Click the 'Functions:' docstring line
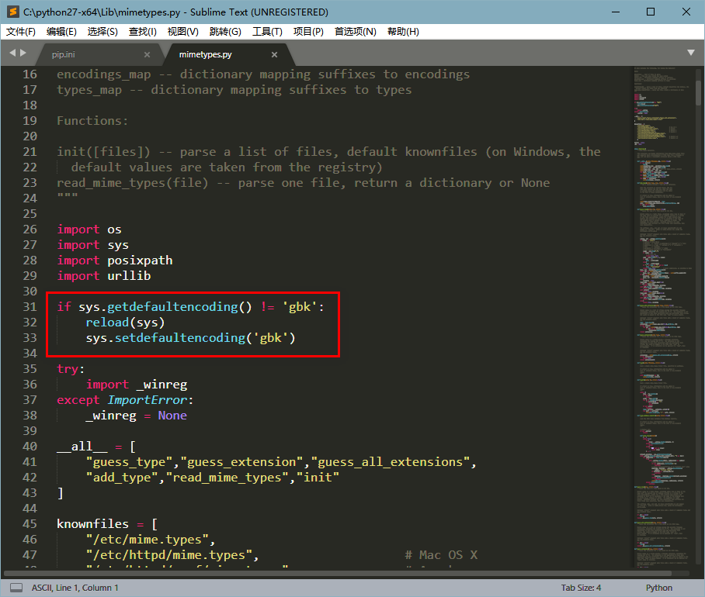 pyautogui.click(x=92, y=121)
